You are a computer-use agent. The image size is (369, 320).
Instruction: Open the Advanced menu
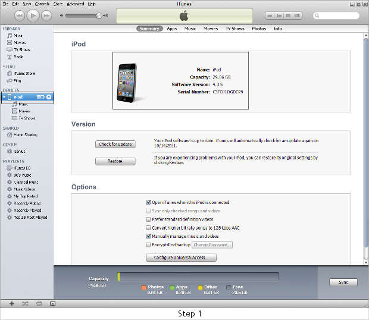tap(76, 4)
